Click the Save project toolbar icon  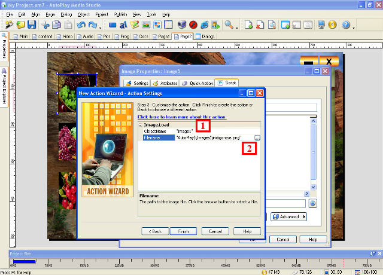(32, 25)
